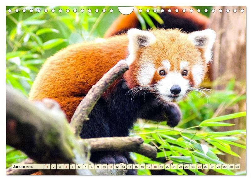Select day 22 in the calendar strip
252x181 pixels.
click(x=180, y=167)
